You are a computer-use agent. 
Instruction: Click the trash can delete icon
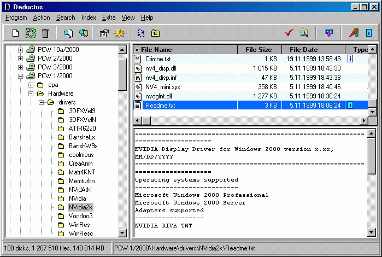pyautogui.click(x=45, y=33)
